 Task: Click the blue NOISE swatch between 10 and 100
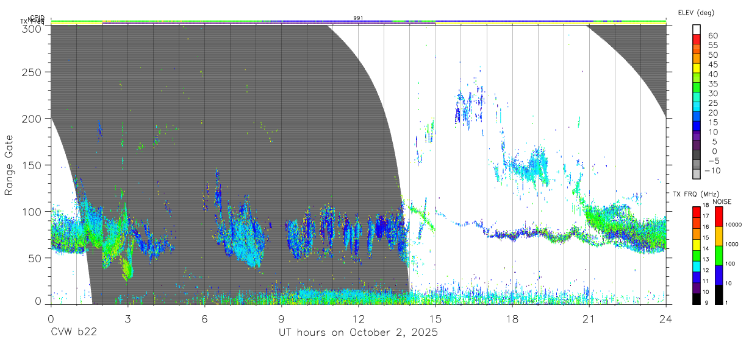coord(719,274)
